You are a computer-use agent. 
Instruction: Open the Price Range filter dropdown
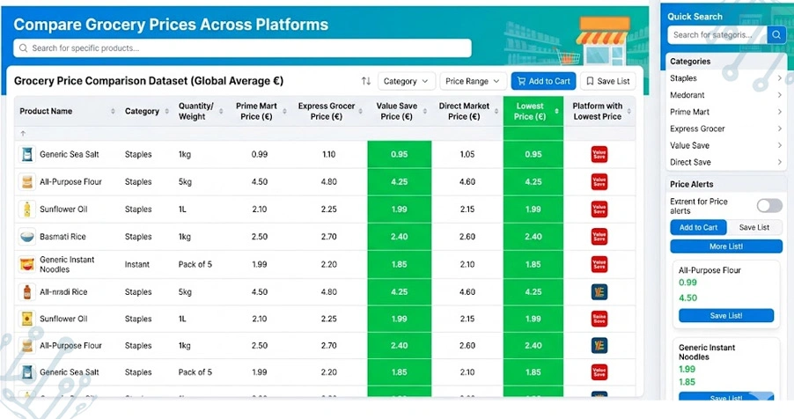pos(473,81)
